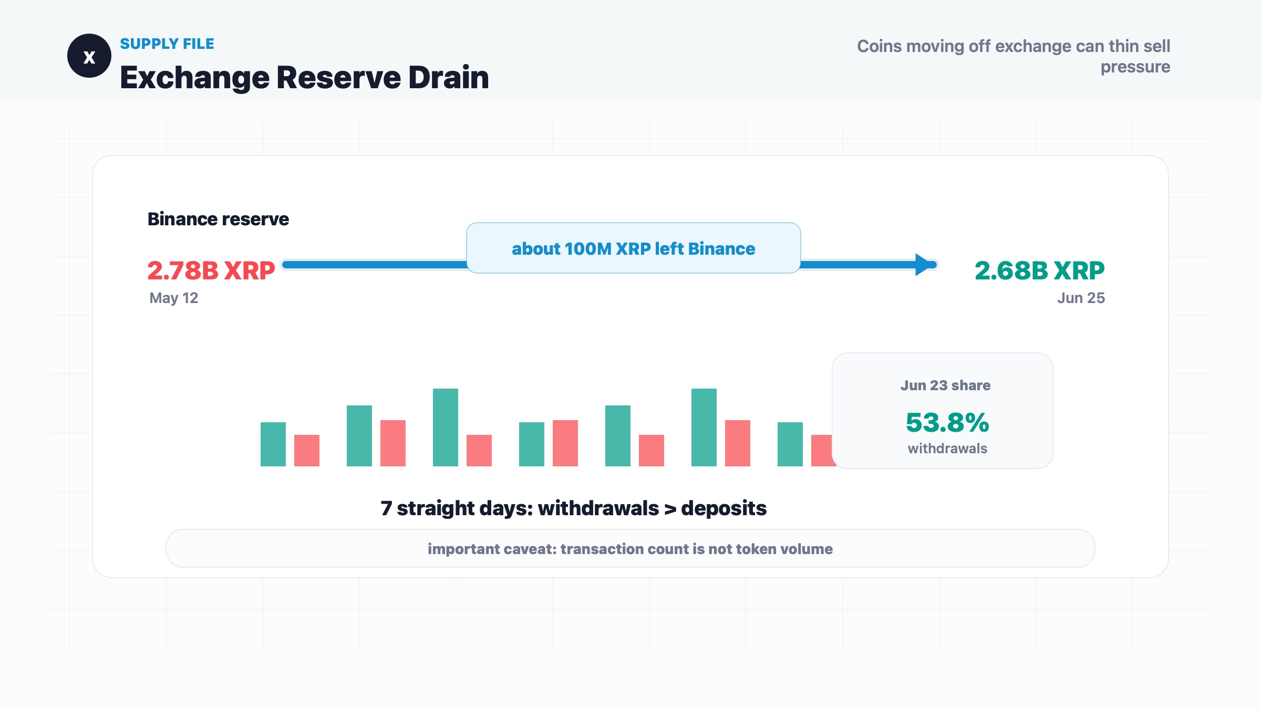The width and height of the screenshot is (1261, 709).
Task: Click the '53.8%' figure
Action: [947, 423]
